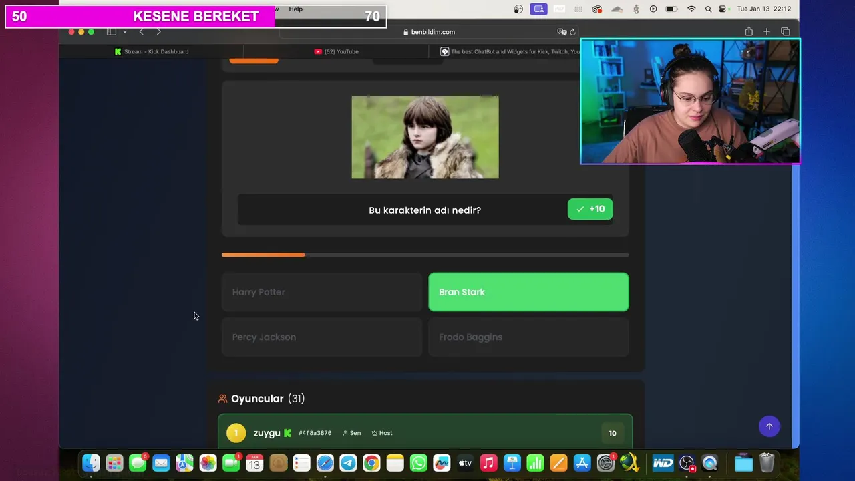
Task: Switch to best ChatBot and Widgets tab
Action: [509, 51]
